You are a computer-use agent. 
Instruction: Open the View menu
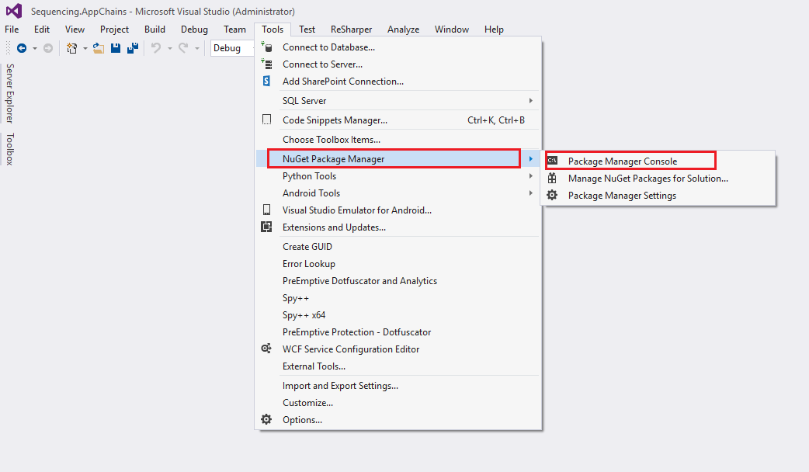pos(75,29)
